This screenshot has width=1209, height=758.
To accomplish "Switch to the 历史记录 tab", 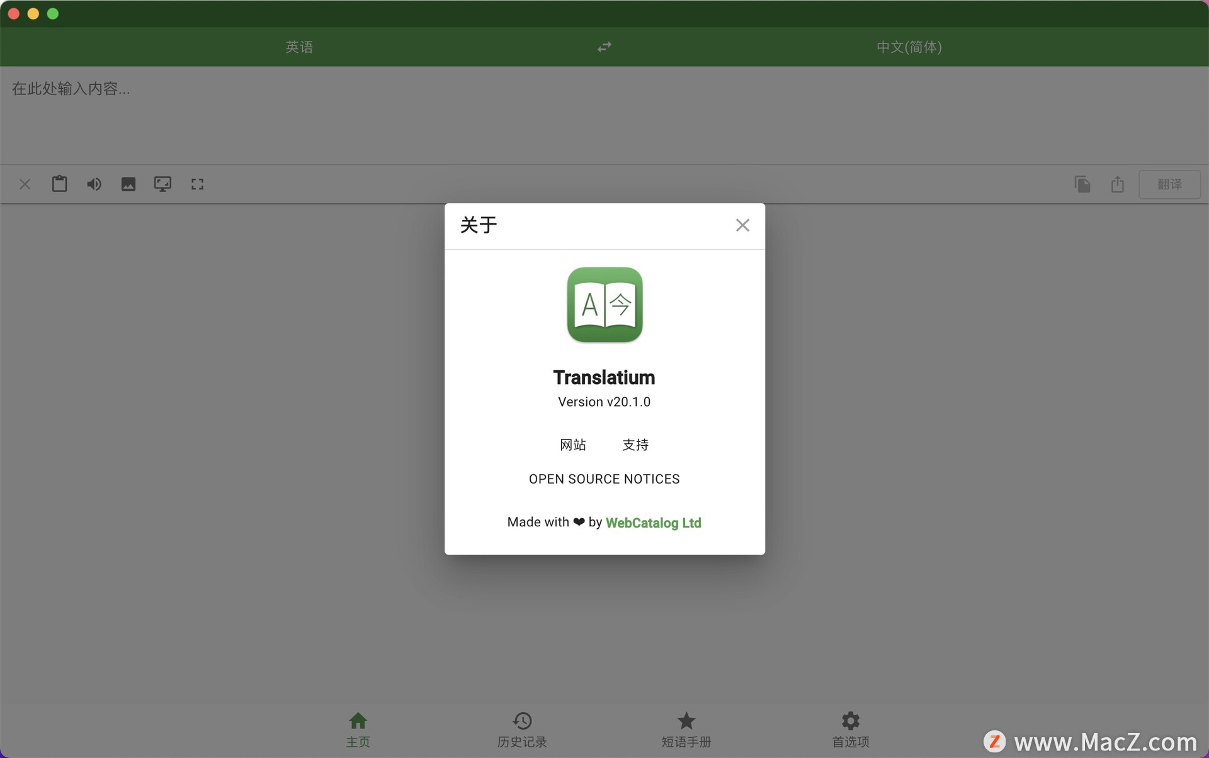I will (522, 730).
